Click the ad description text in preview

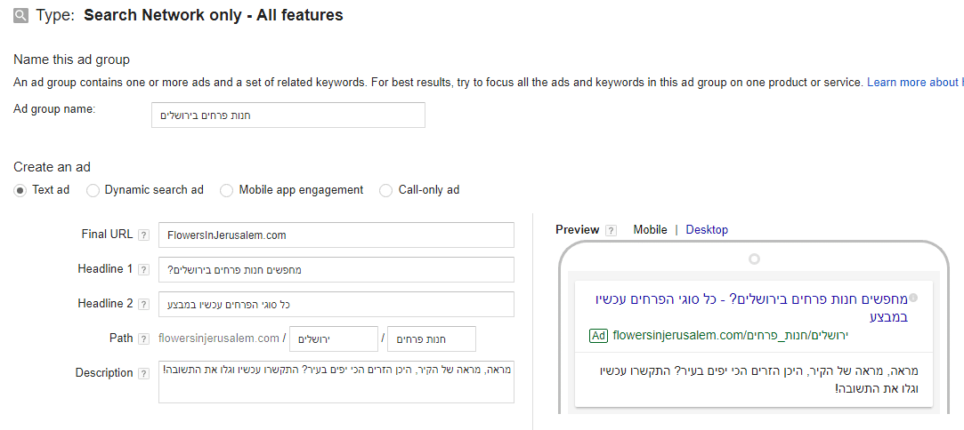click(x=759, y=380)
